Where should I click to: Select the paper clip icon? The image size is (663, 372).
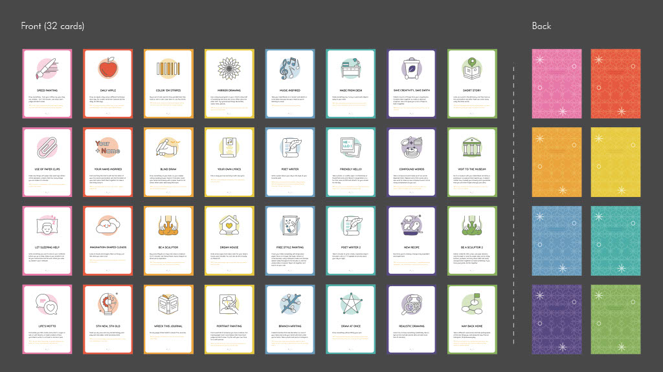(x=47, y=146)
